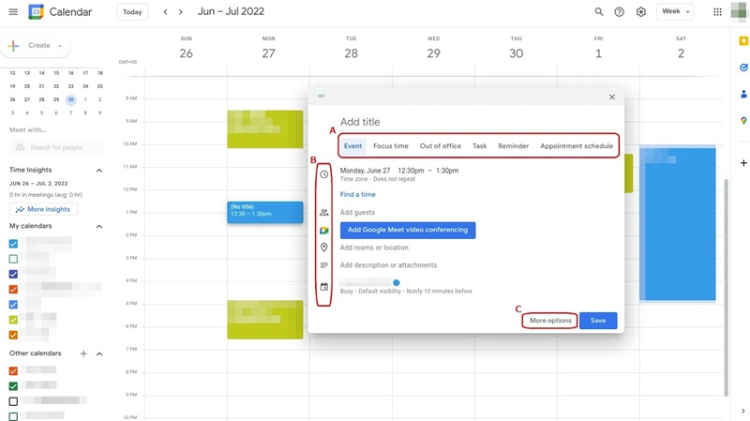The image size is (750, 421).
Task: Open More options for the event
Action: 550,321
